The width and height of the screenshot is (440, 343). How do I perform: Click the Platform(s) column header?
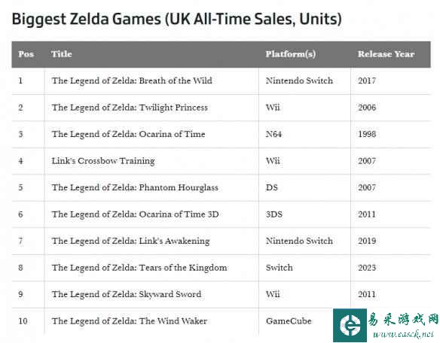[291, 54]
